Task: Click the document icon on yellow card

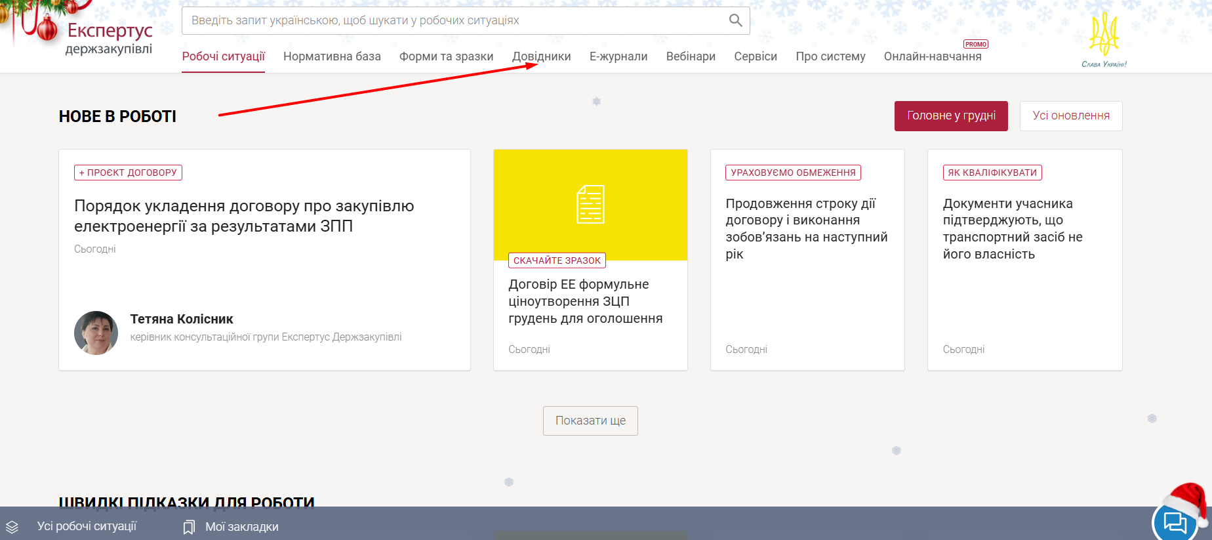Action: (x=590, y=204)
